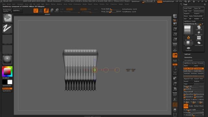Open the Alpha menu
208x117 pixels.
pyautogui.click(x=4, y=4)
